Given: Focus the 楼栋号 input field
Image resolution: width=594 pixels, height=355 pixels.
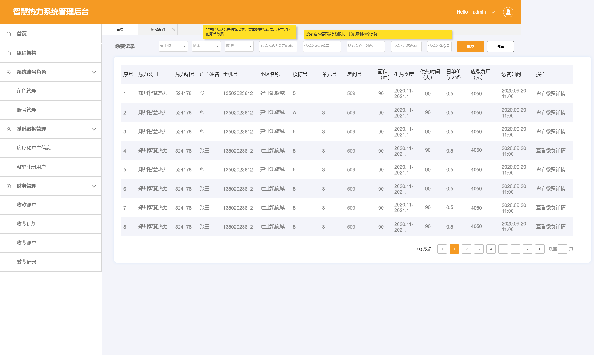Looking at the screenshot, I should coord(439,46).
